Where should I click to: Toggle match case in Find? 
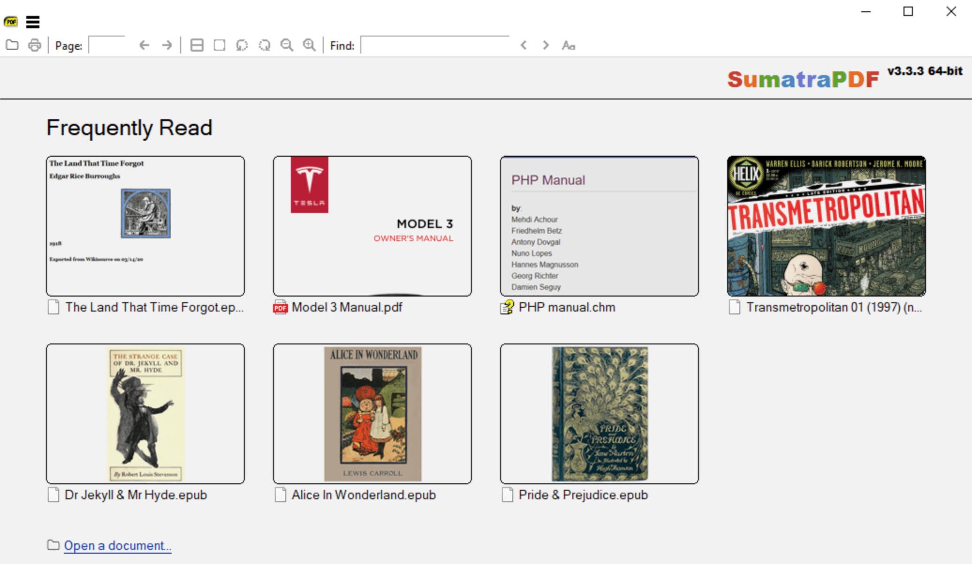coord(568,45)
